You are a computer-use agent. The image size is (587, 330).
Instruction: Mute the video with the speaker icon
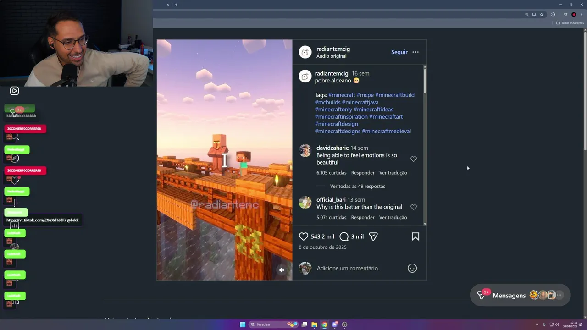pos(282,270)
